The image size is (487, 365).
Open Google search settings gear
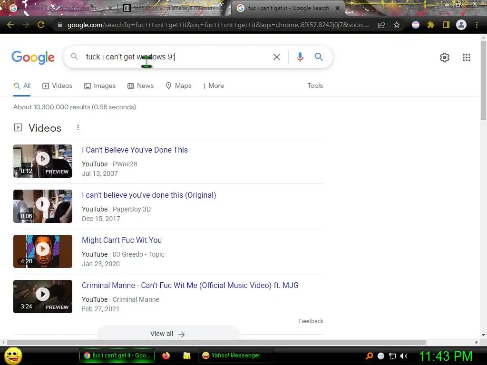pyautogui.click(x=445, y=58)
